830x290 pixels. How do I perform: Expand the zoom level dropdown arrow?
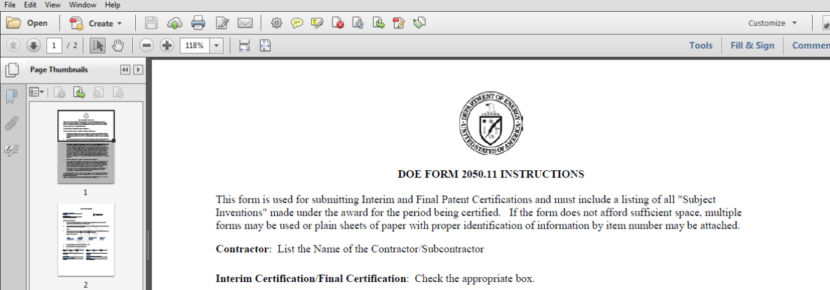[x=216, y=45]
